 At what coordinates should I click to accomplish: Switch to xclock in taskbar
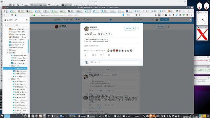(x=118, y=116)
